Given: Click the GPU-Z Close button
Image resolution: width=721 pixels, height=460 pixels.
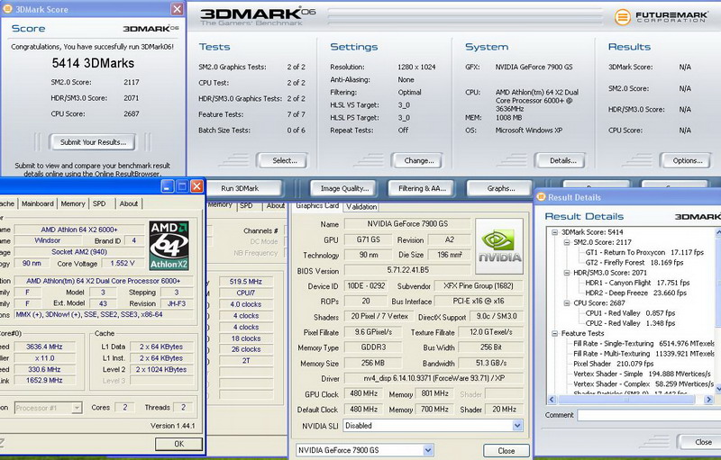Looking at the screenshot, I should pyautogui.click(x=506, y=451).
